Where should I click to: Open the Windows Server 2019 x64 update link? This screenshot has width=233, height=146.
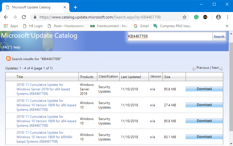pos(43,89)
